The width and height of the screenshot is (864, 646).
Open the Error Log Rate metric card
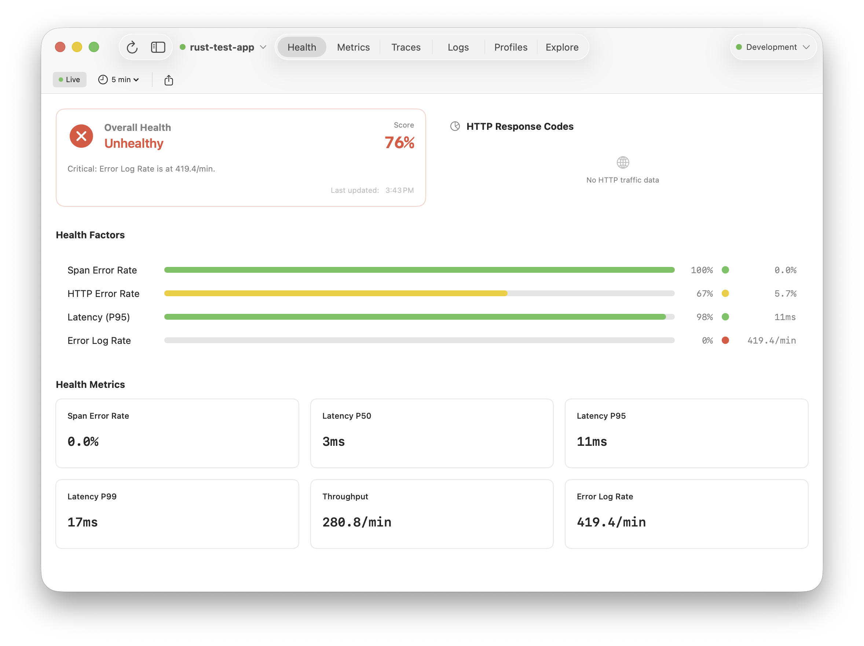[x=686, y=514]
